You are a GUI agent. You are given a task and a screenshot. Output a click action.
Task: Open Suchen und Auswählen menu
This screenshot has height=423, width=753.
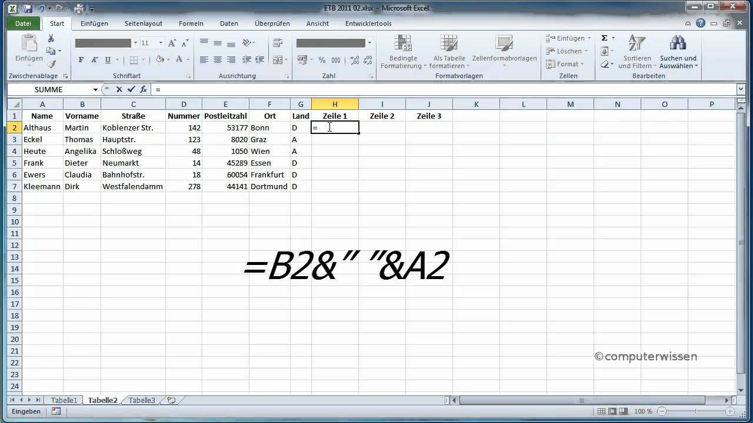pos(678,52)
